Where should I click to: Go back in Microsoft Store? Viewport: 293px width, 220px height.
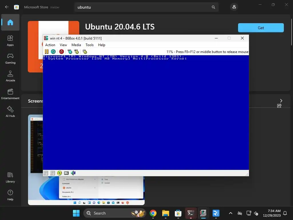coord(7,7)
